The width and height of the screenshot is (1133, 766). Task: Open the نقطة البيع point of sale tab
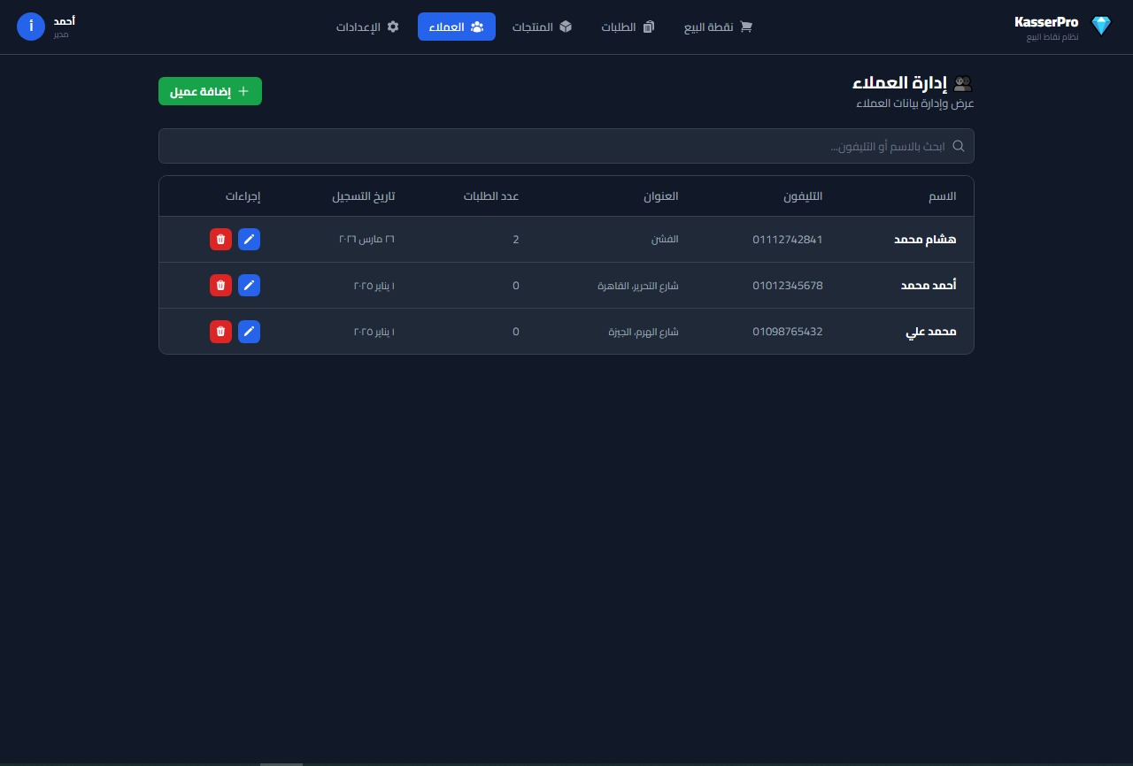(x=718, y=27)
